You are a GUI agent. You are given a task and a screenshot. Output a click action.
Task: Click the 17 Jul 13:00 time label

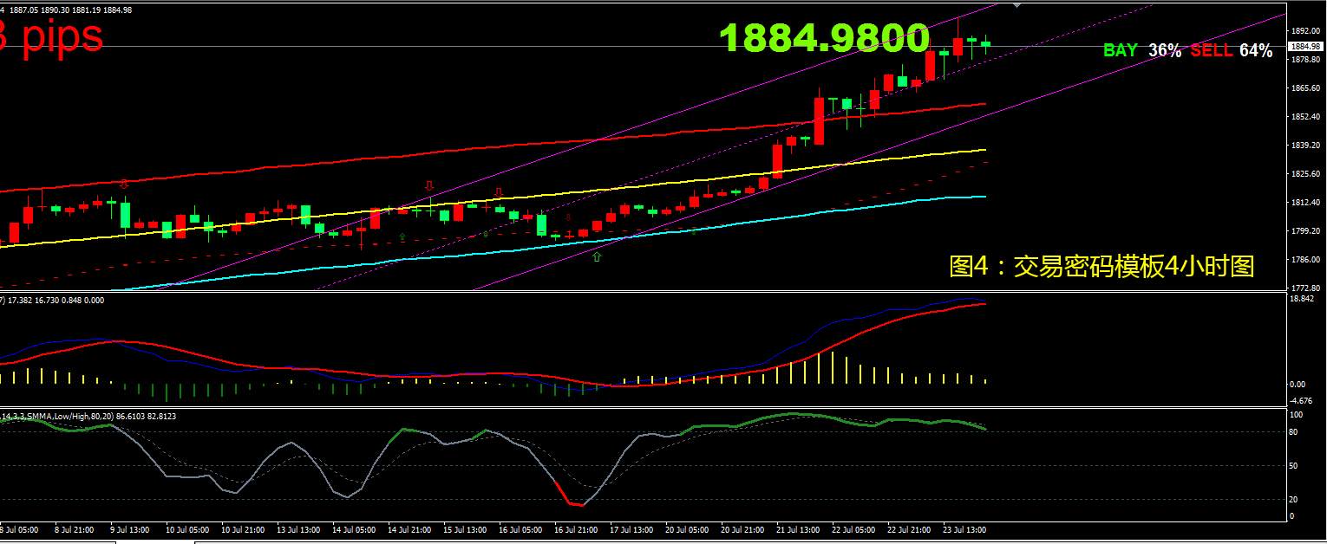click(x=631, y=529)
